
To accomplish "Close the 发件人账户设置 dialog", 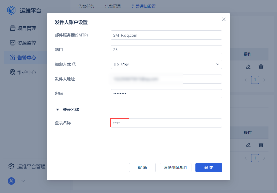I will [224, 19].
